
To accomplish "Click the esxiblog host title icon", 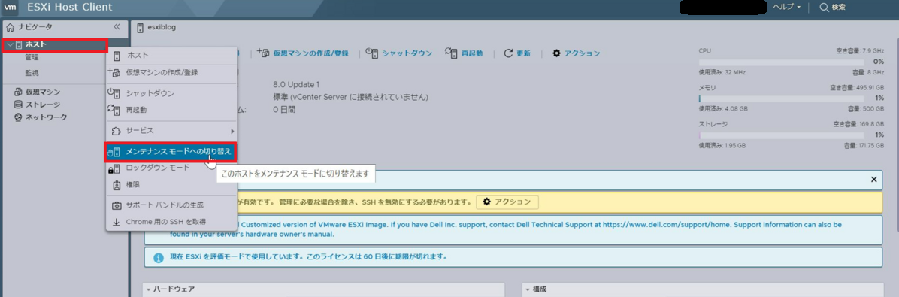I will click(x=141, y=27).
